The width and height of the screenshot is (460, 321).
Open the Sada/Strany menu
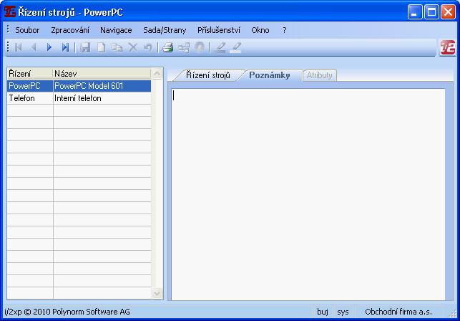click(x=165, y=30)
